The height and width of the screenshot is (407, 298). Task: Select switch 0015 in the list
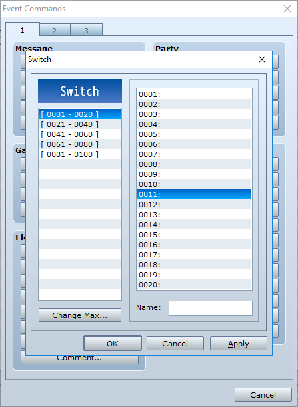[x=194, y=235]
